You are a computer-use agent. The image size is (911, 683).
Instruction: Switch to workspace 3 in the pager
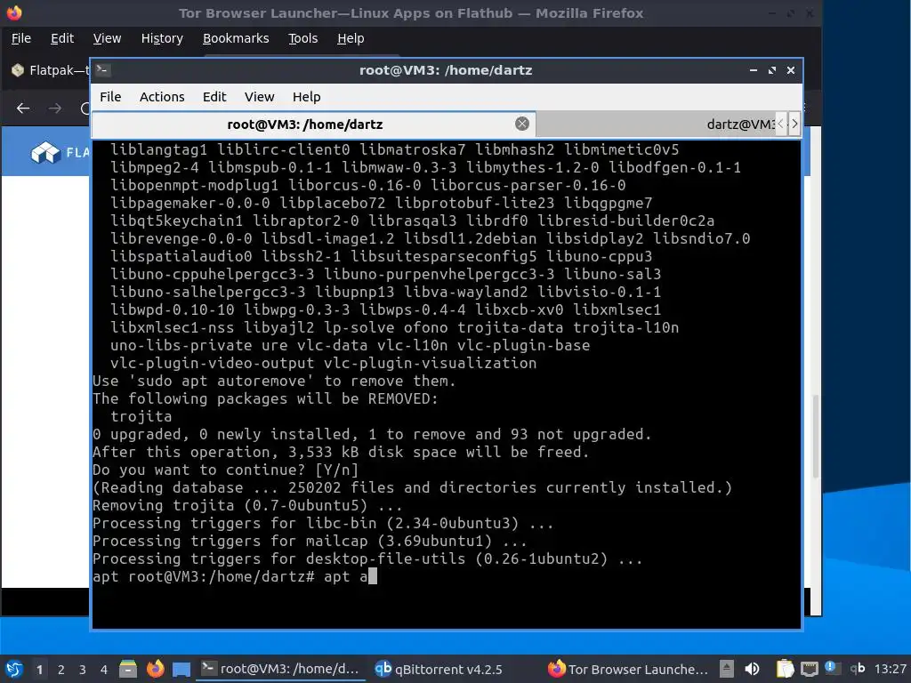[x=83, y=670]
